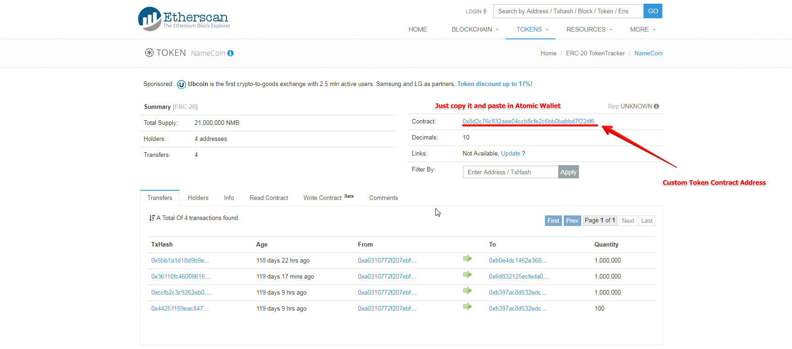Click the LOGIN link
Screen dimensions: 792x349
pyautogui.click(x=473, y=11)
